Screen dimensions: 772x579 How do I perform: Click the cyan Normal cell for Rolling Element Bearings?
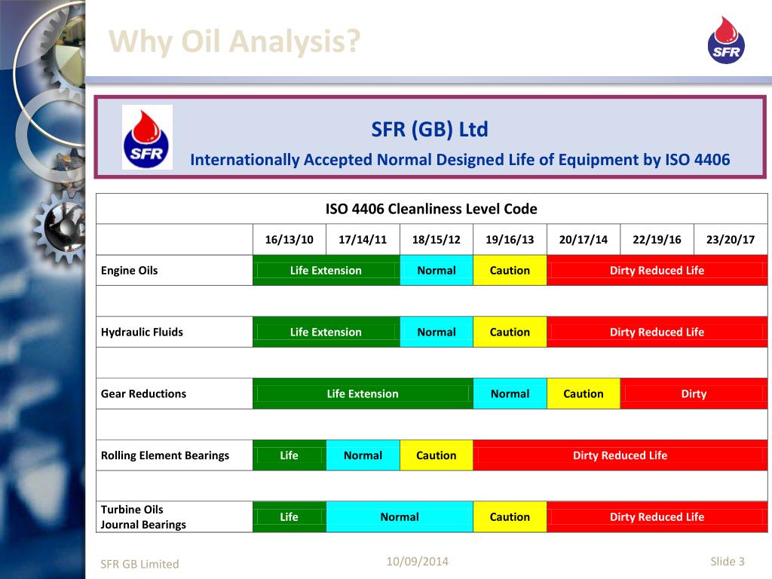click(x=363, y=455)
